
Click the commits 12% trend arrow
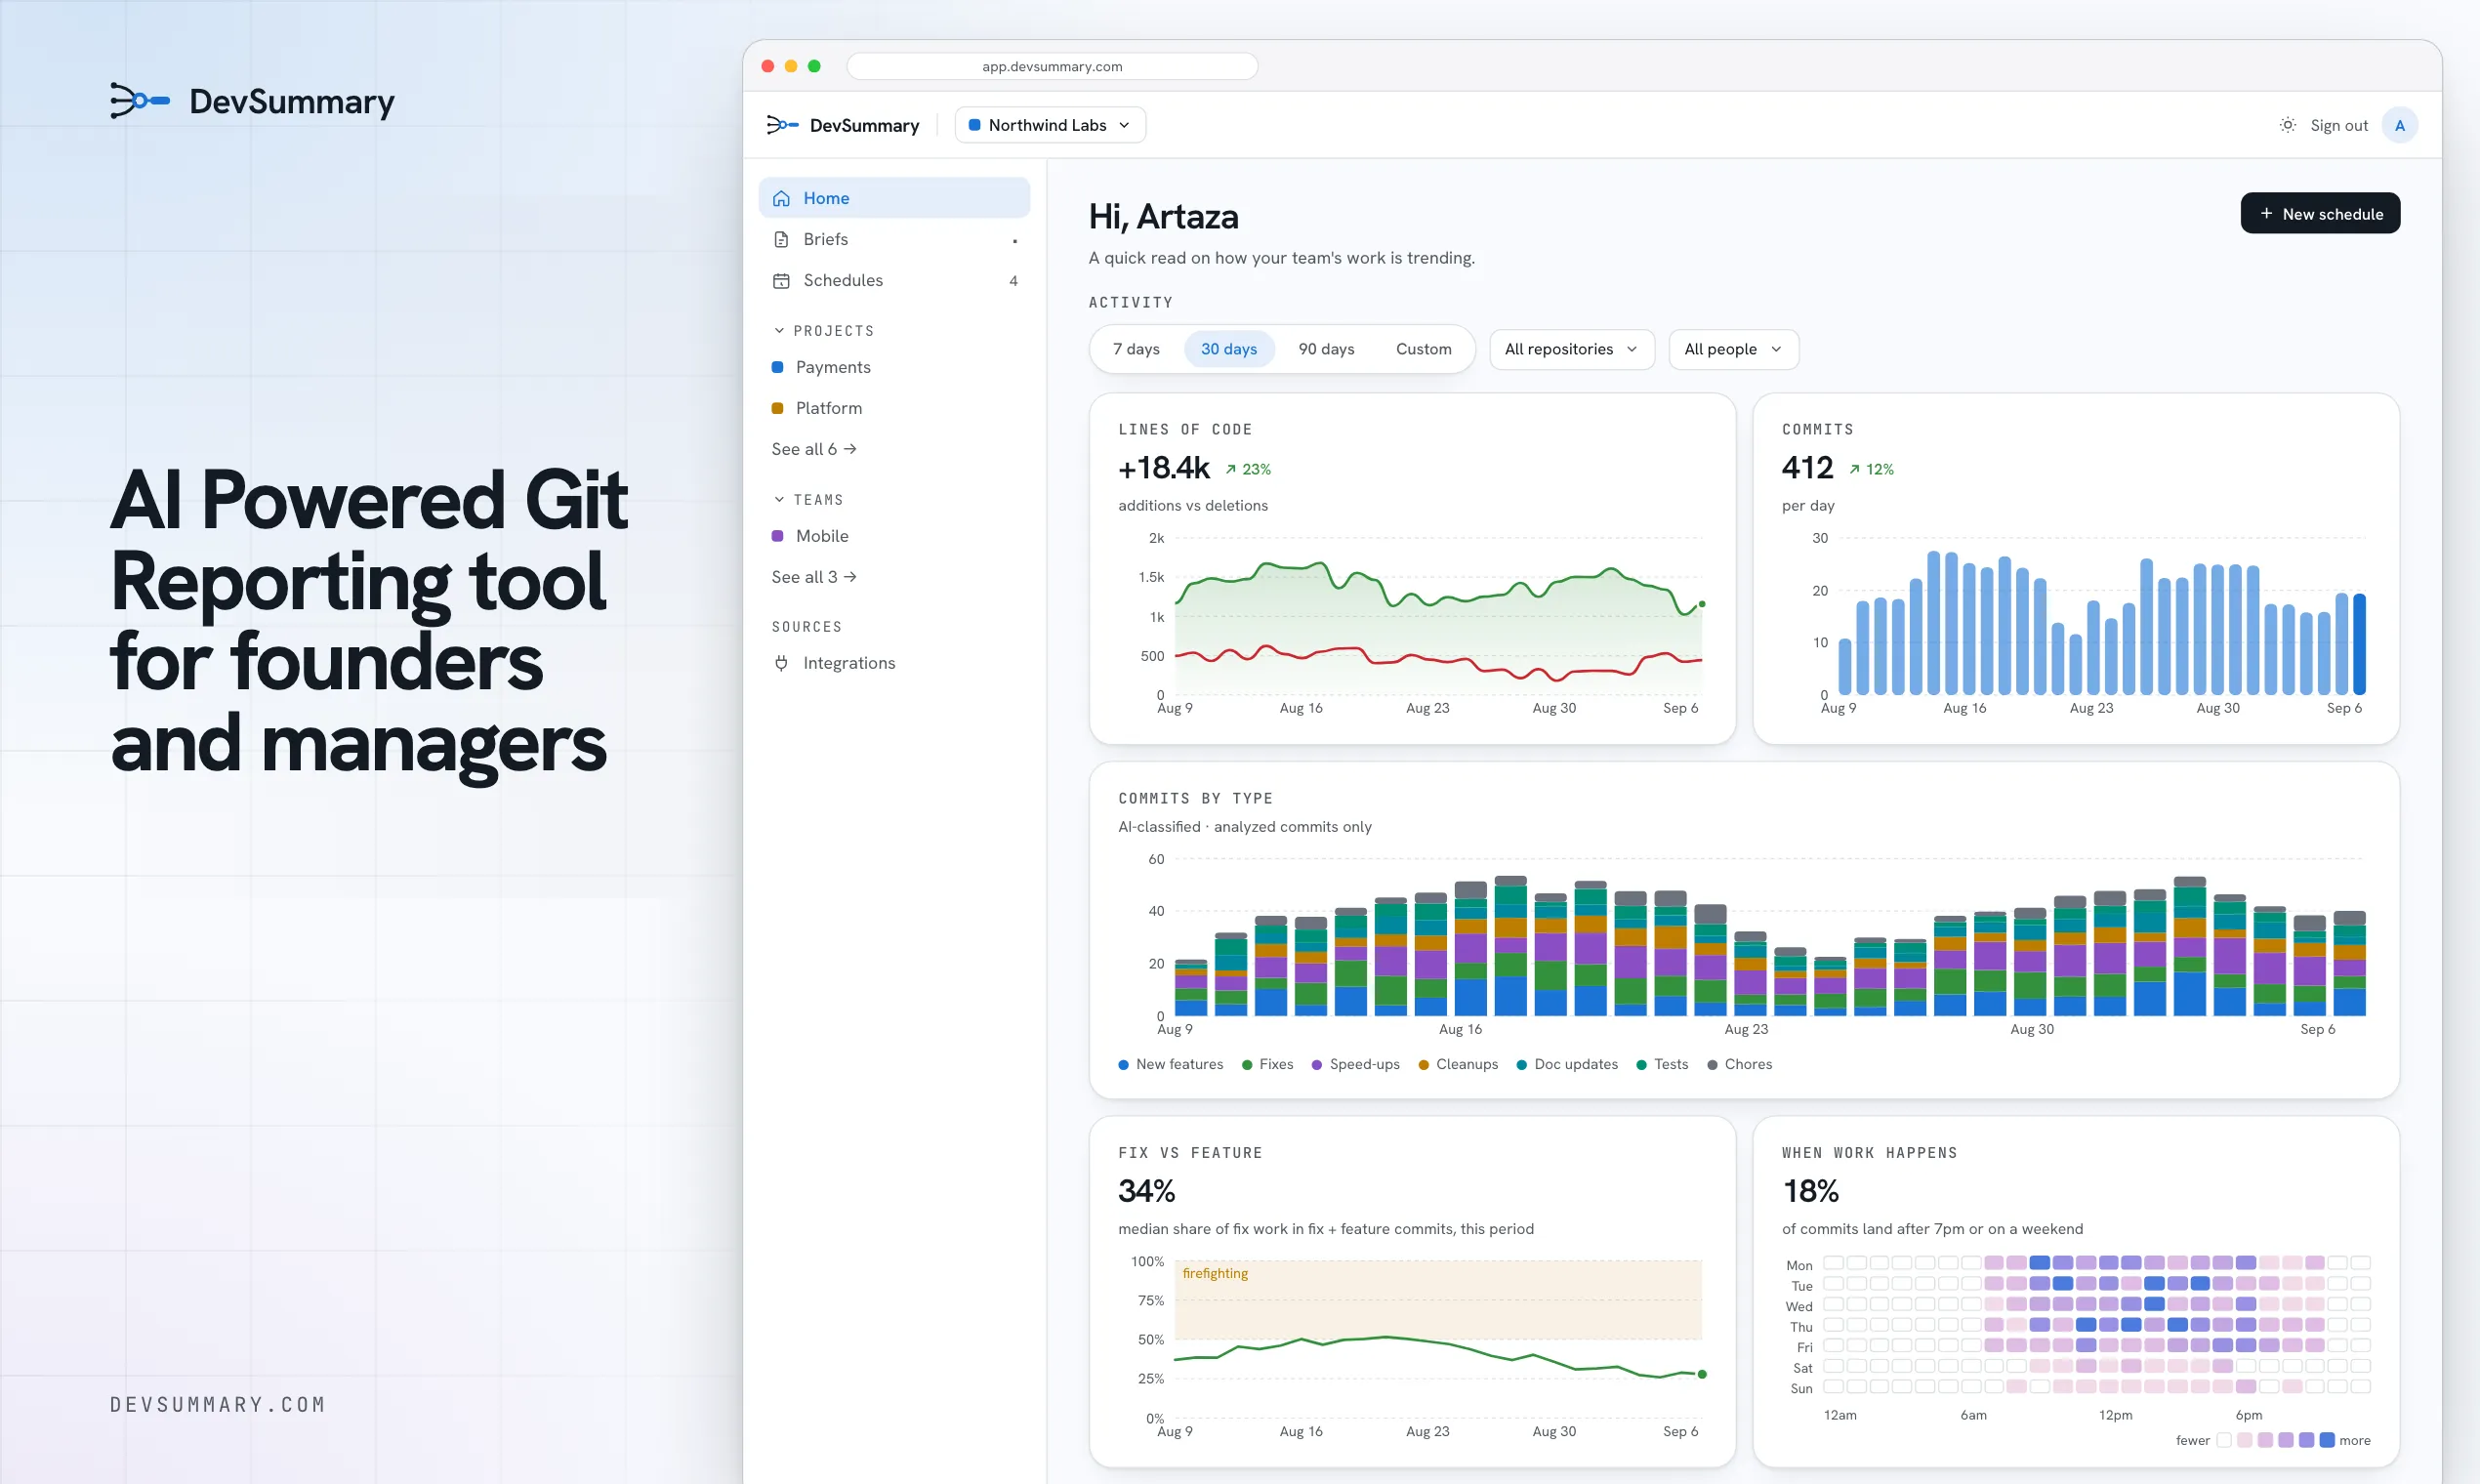[x=1854, y=469]
